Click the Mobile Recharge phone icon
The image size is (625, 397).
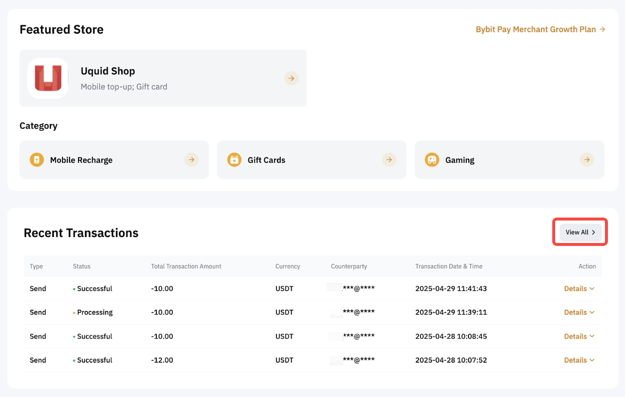(37, 160)
